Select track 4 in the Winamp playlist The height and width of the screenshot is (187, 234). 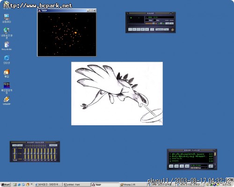click(x=191, y=161)
